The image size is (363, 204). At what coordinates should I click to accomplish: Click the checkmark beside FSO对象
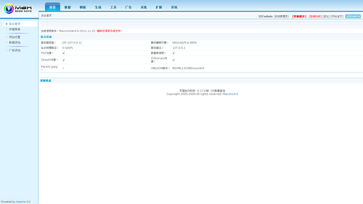(64, 53)
